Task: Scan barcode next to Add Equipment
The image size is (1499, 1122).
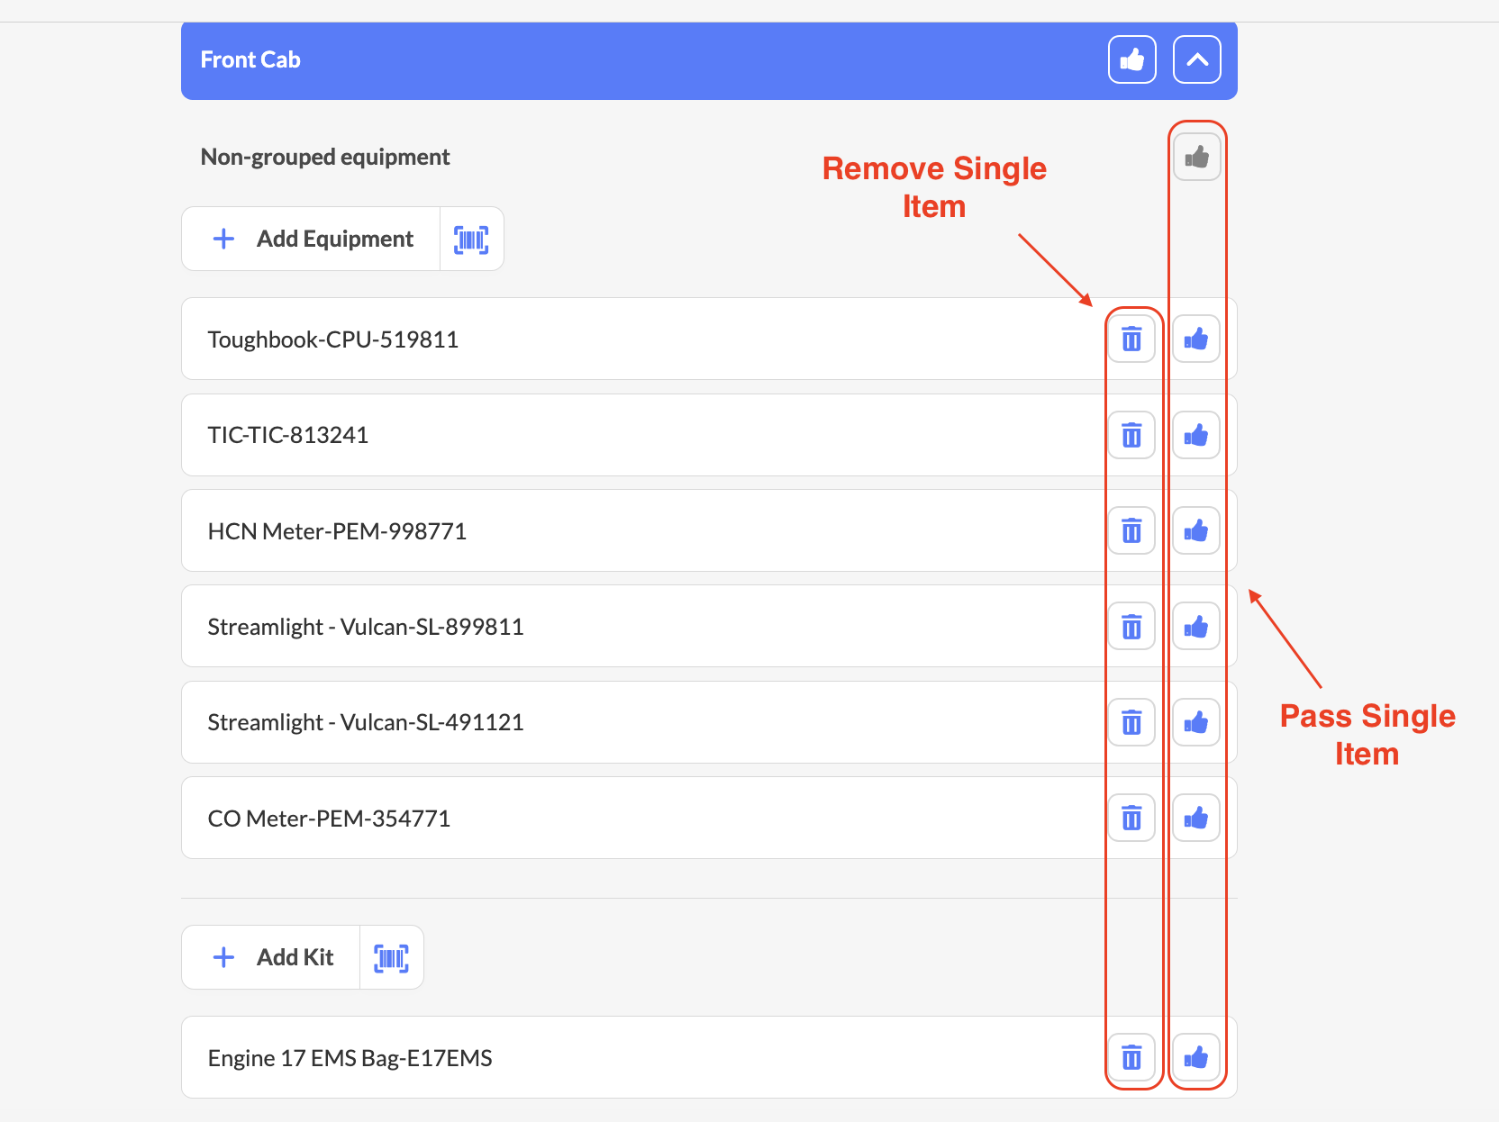Action: (x=472, y=239)
